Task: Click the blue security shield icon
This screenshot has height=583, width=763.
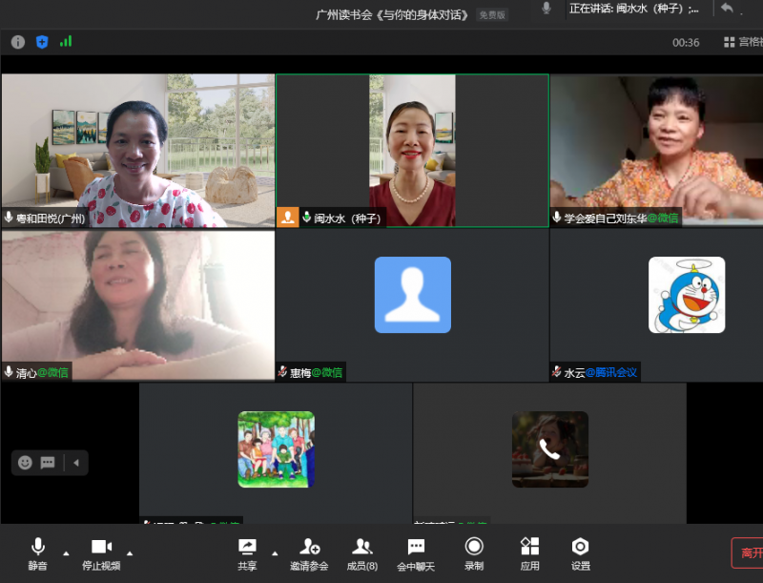Action: (42, 42)
